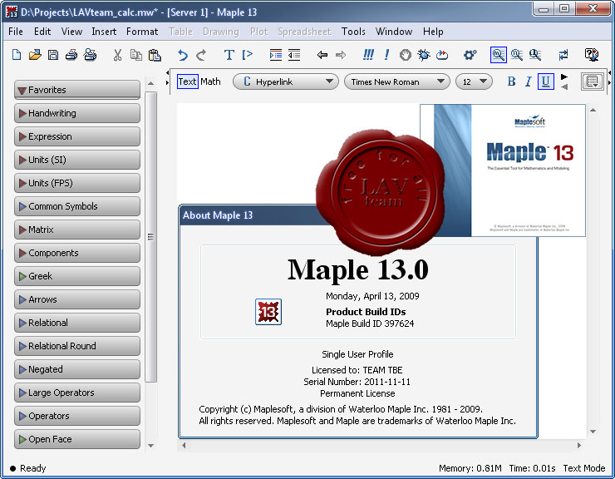Zoom to 200% with third magnifier icon
The width and height of the screenshot is (615, 479).
[x=535, y=55]
